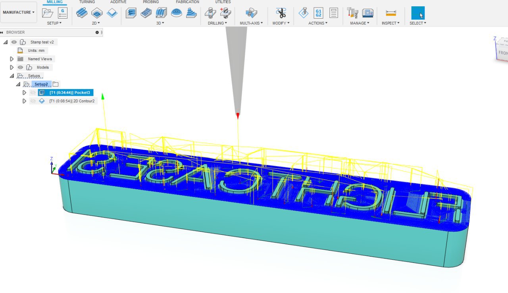The image size is (508, 293).
Task: Expand the Models node
Action: 12,67
